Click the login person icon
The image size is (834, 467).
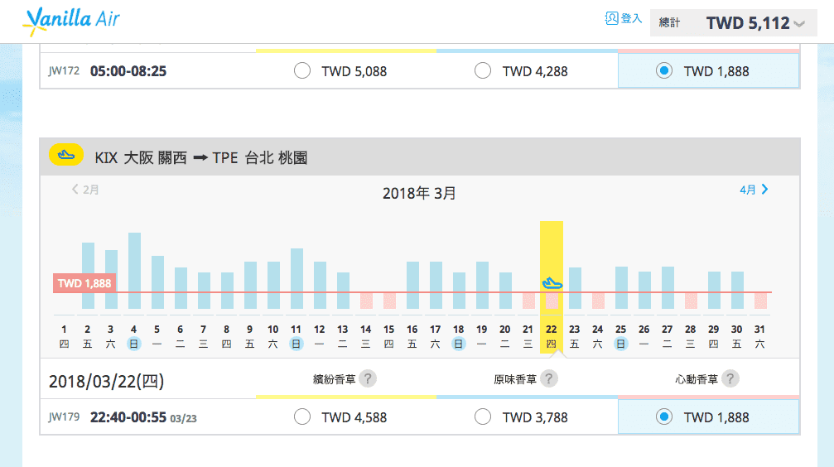(x=611, y=18)
